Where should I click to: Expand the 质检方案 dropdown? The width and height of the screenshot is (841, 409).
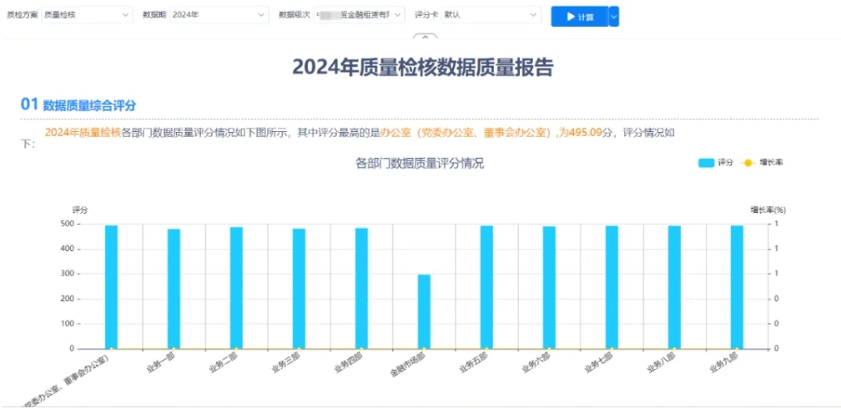(x=87, y=15)
